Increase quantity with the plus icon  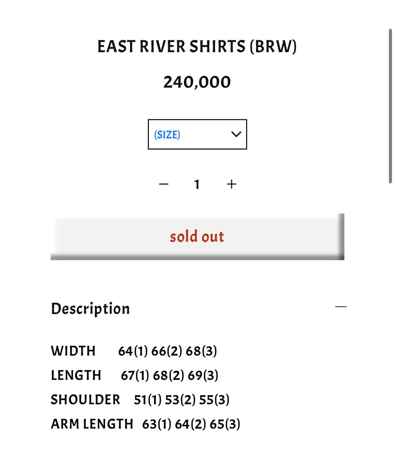231,184
